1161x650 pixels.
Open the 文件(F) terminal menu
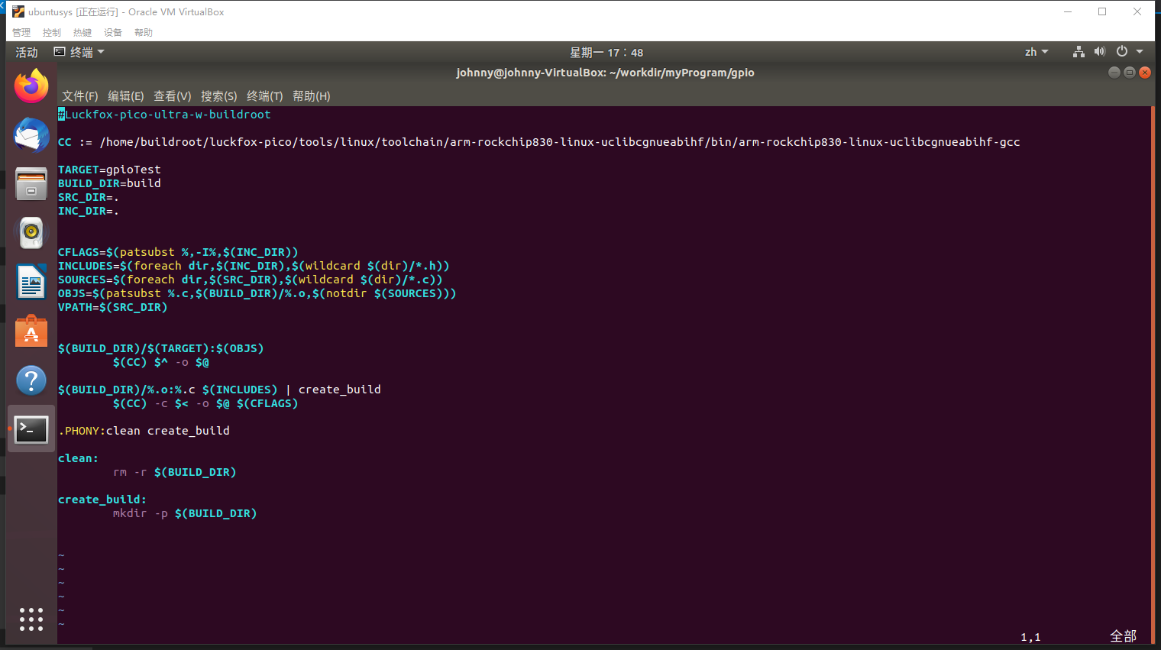[x=80, y=95]
